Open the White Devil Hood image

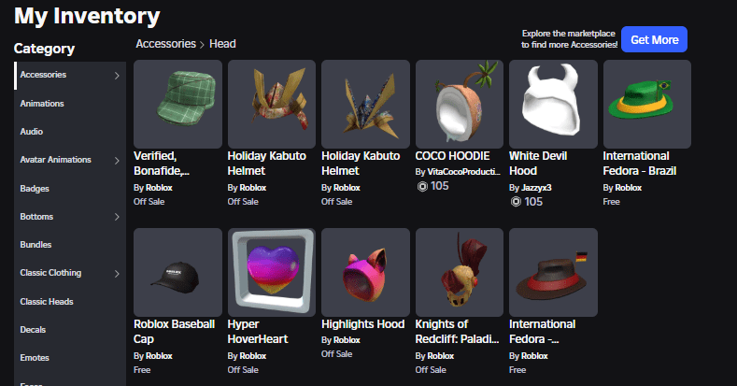(x=553, y=104)
